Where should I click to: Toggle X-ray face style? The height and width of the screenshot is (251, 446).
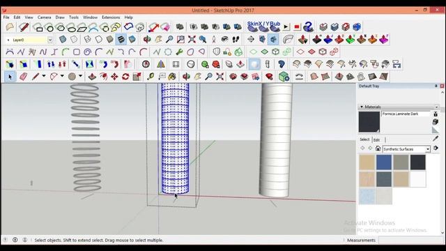(x=63, y=39)
